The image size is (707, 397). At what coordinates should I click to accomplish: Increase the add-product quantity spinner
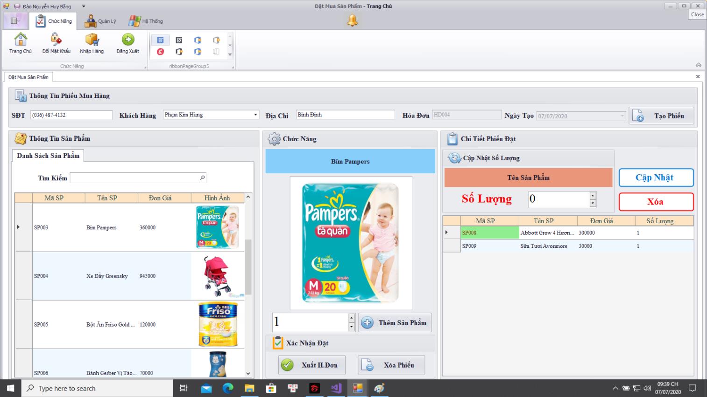click(352, 318)
